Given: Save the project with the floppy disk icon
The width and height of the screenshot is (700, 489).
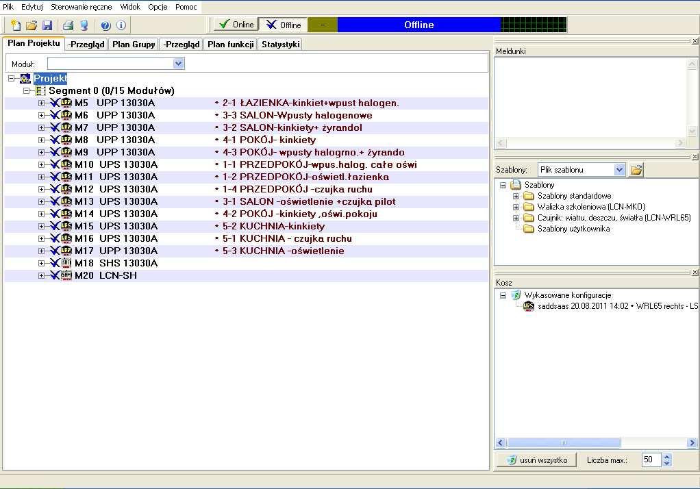Looking at the screenshot, I should tap(47, 25).
